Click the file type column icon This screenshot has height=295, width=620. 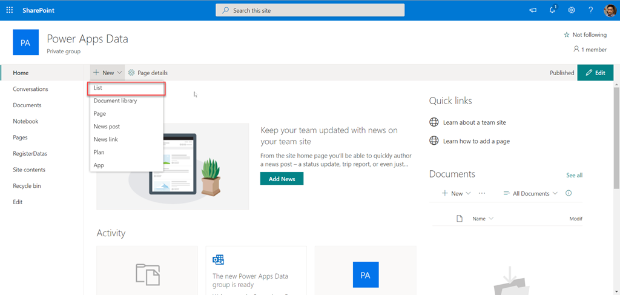pos(460,219)
